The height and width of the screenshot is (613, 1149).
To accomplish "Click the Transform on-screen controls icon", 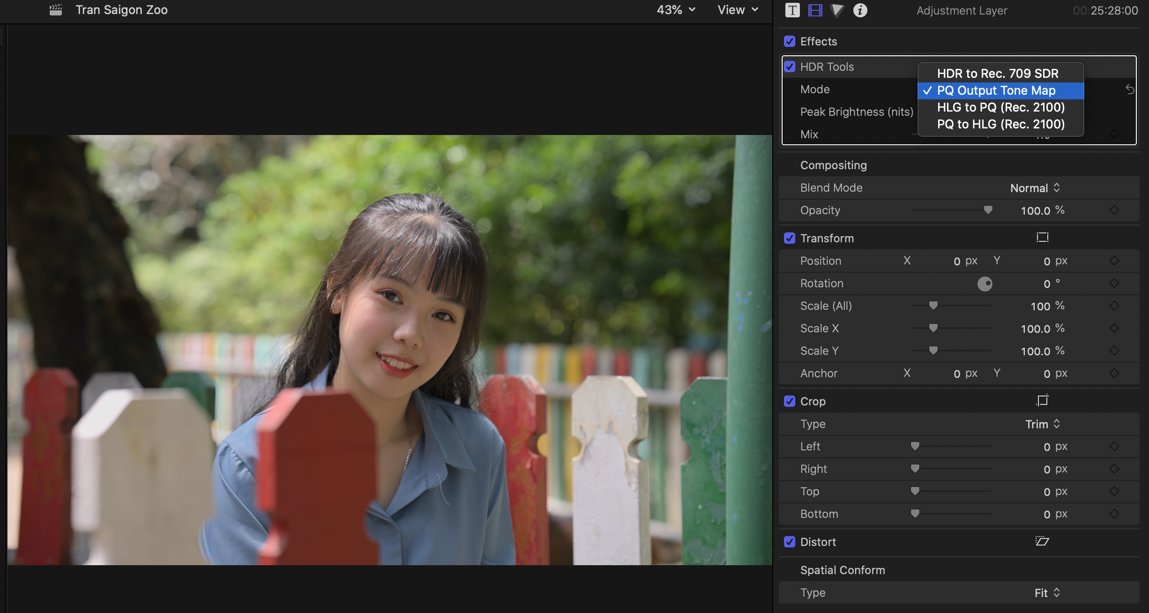I will 1042,238.
